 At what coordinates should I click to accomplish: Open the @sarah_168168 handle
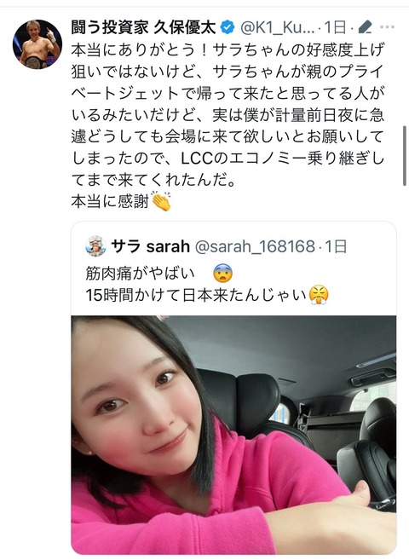(255, 246)
